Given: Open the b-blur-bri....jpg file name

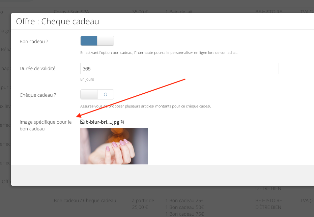Looking at the screenshot, I should pos(102,122).
